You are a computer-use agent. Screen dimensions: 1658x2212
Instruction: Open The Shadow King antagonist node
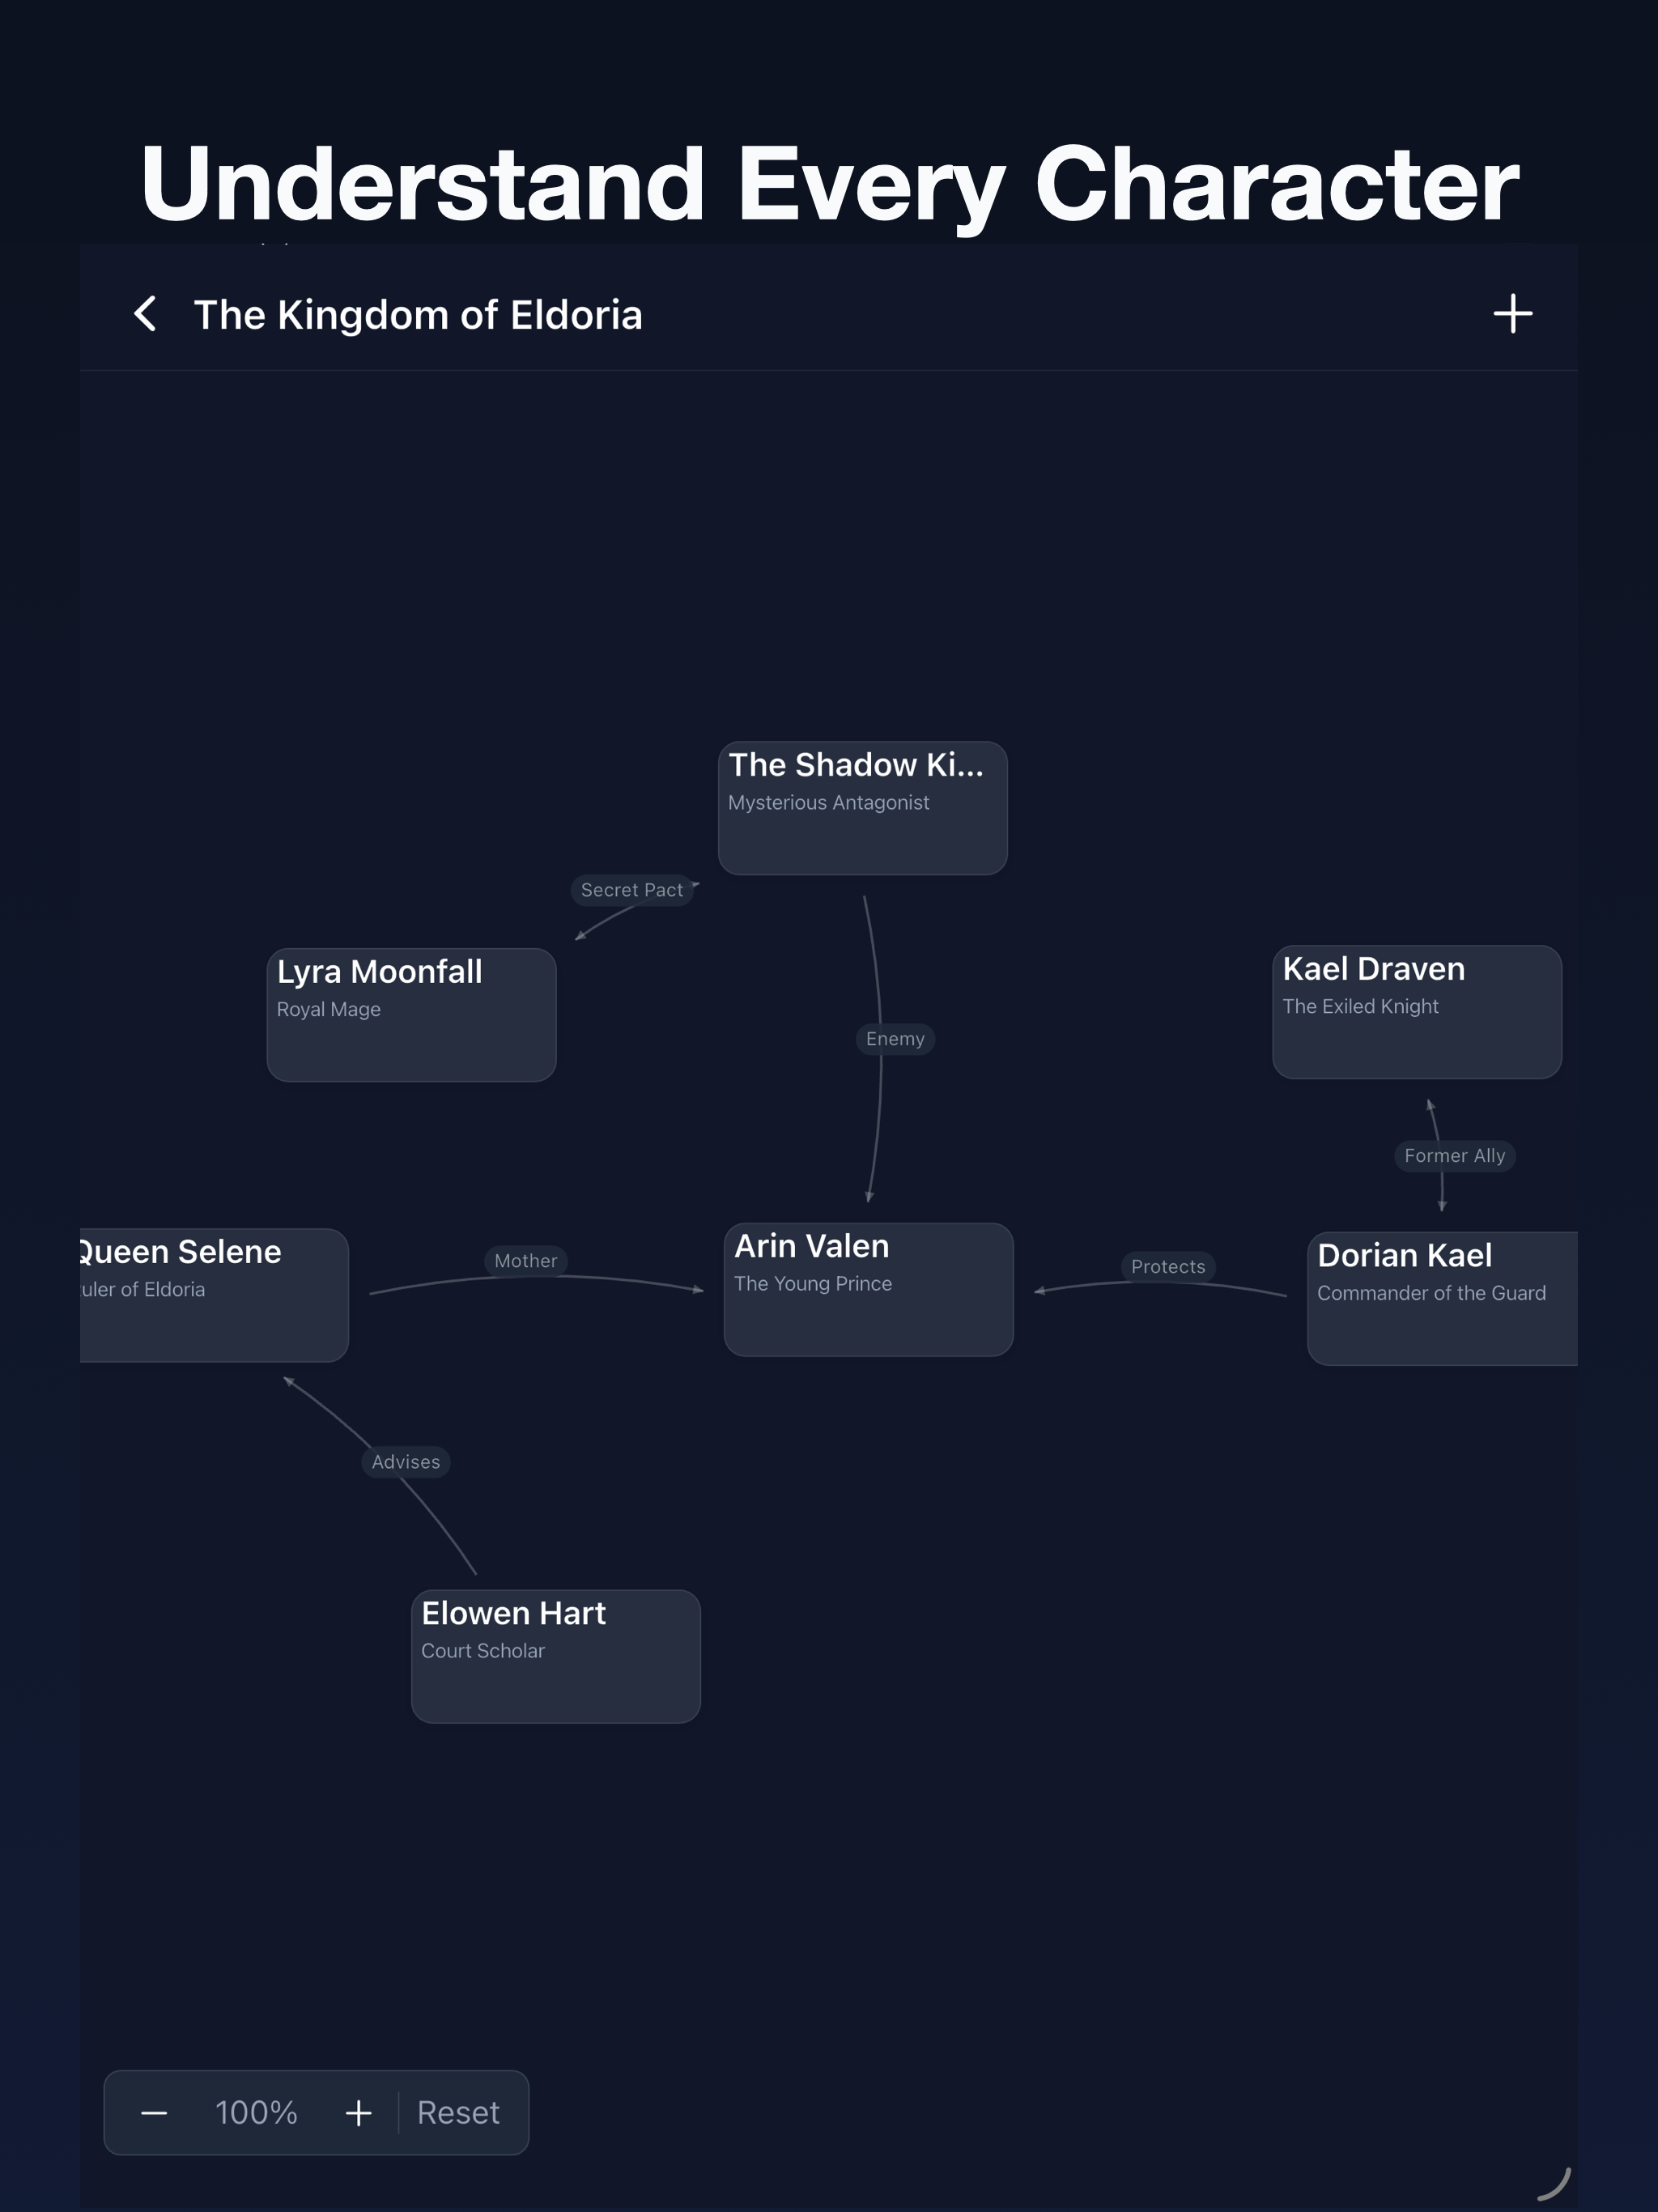[862, 807]
